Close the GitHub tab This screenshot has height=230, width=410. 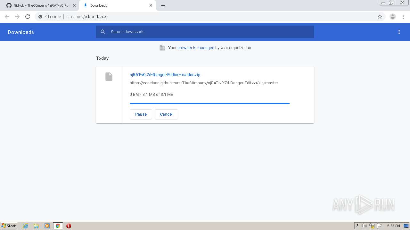coord(74,5)
